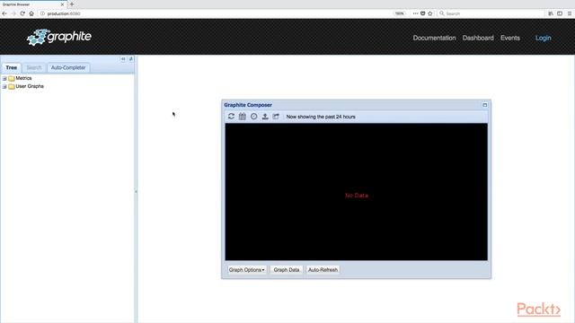Click the No Data graph area
The height and width of the screenshot is (323, 575).
(357, 192)
